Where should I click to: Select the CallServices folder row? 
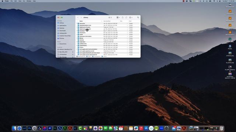point(108,44)
